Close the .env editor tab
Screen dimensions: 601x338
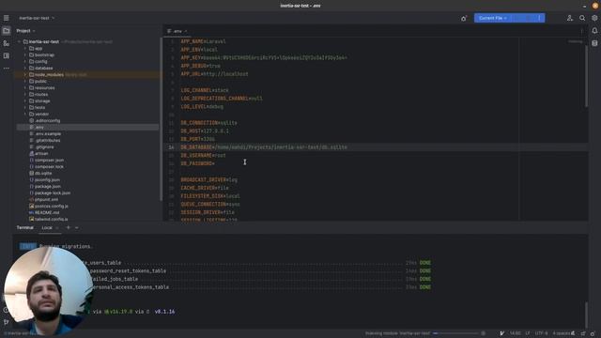pos(186,31)
